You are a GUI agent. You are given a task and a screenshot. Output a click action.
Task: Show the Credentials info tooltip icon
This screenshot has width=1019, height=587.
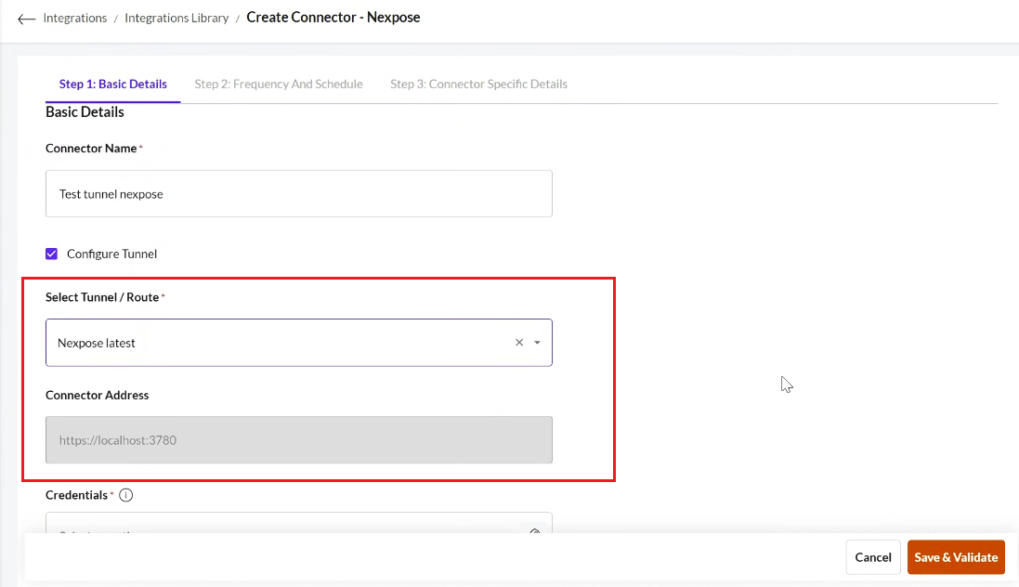pos(126,495)
